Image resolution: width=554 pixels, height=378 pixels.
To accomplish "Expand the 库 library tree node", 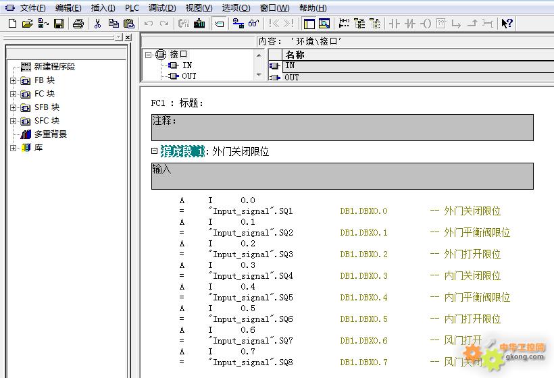I will coord(13,148).
